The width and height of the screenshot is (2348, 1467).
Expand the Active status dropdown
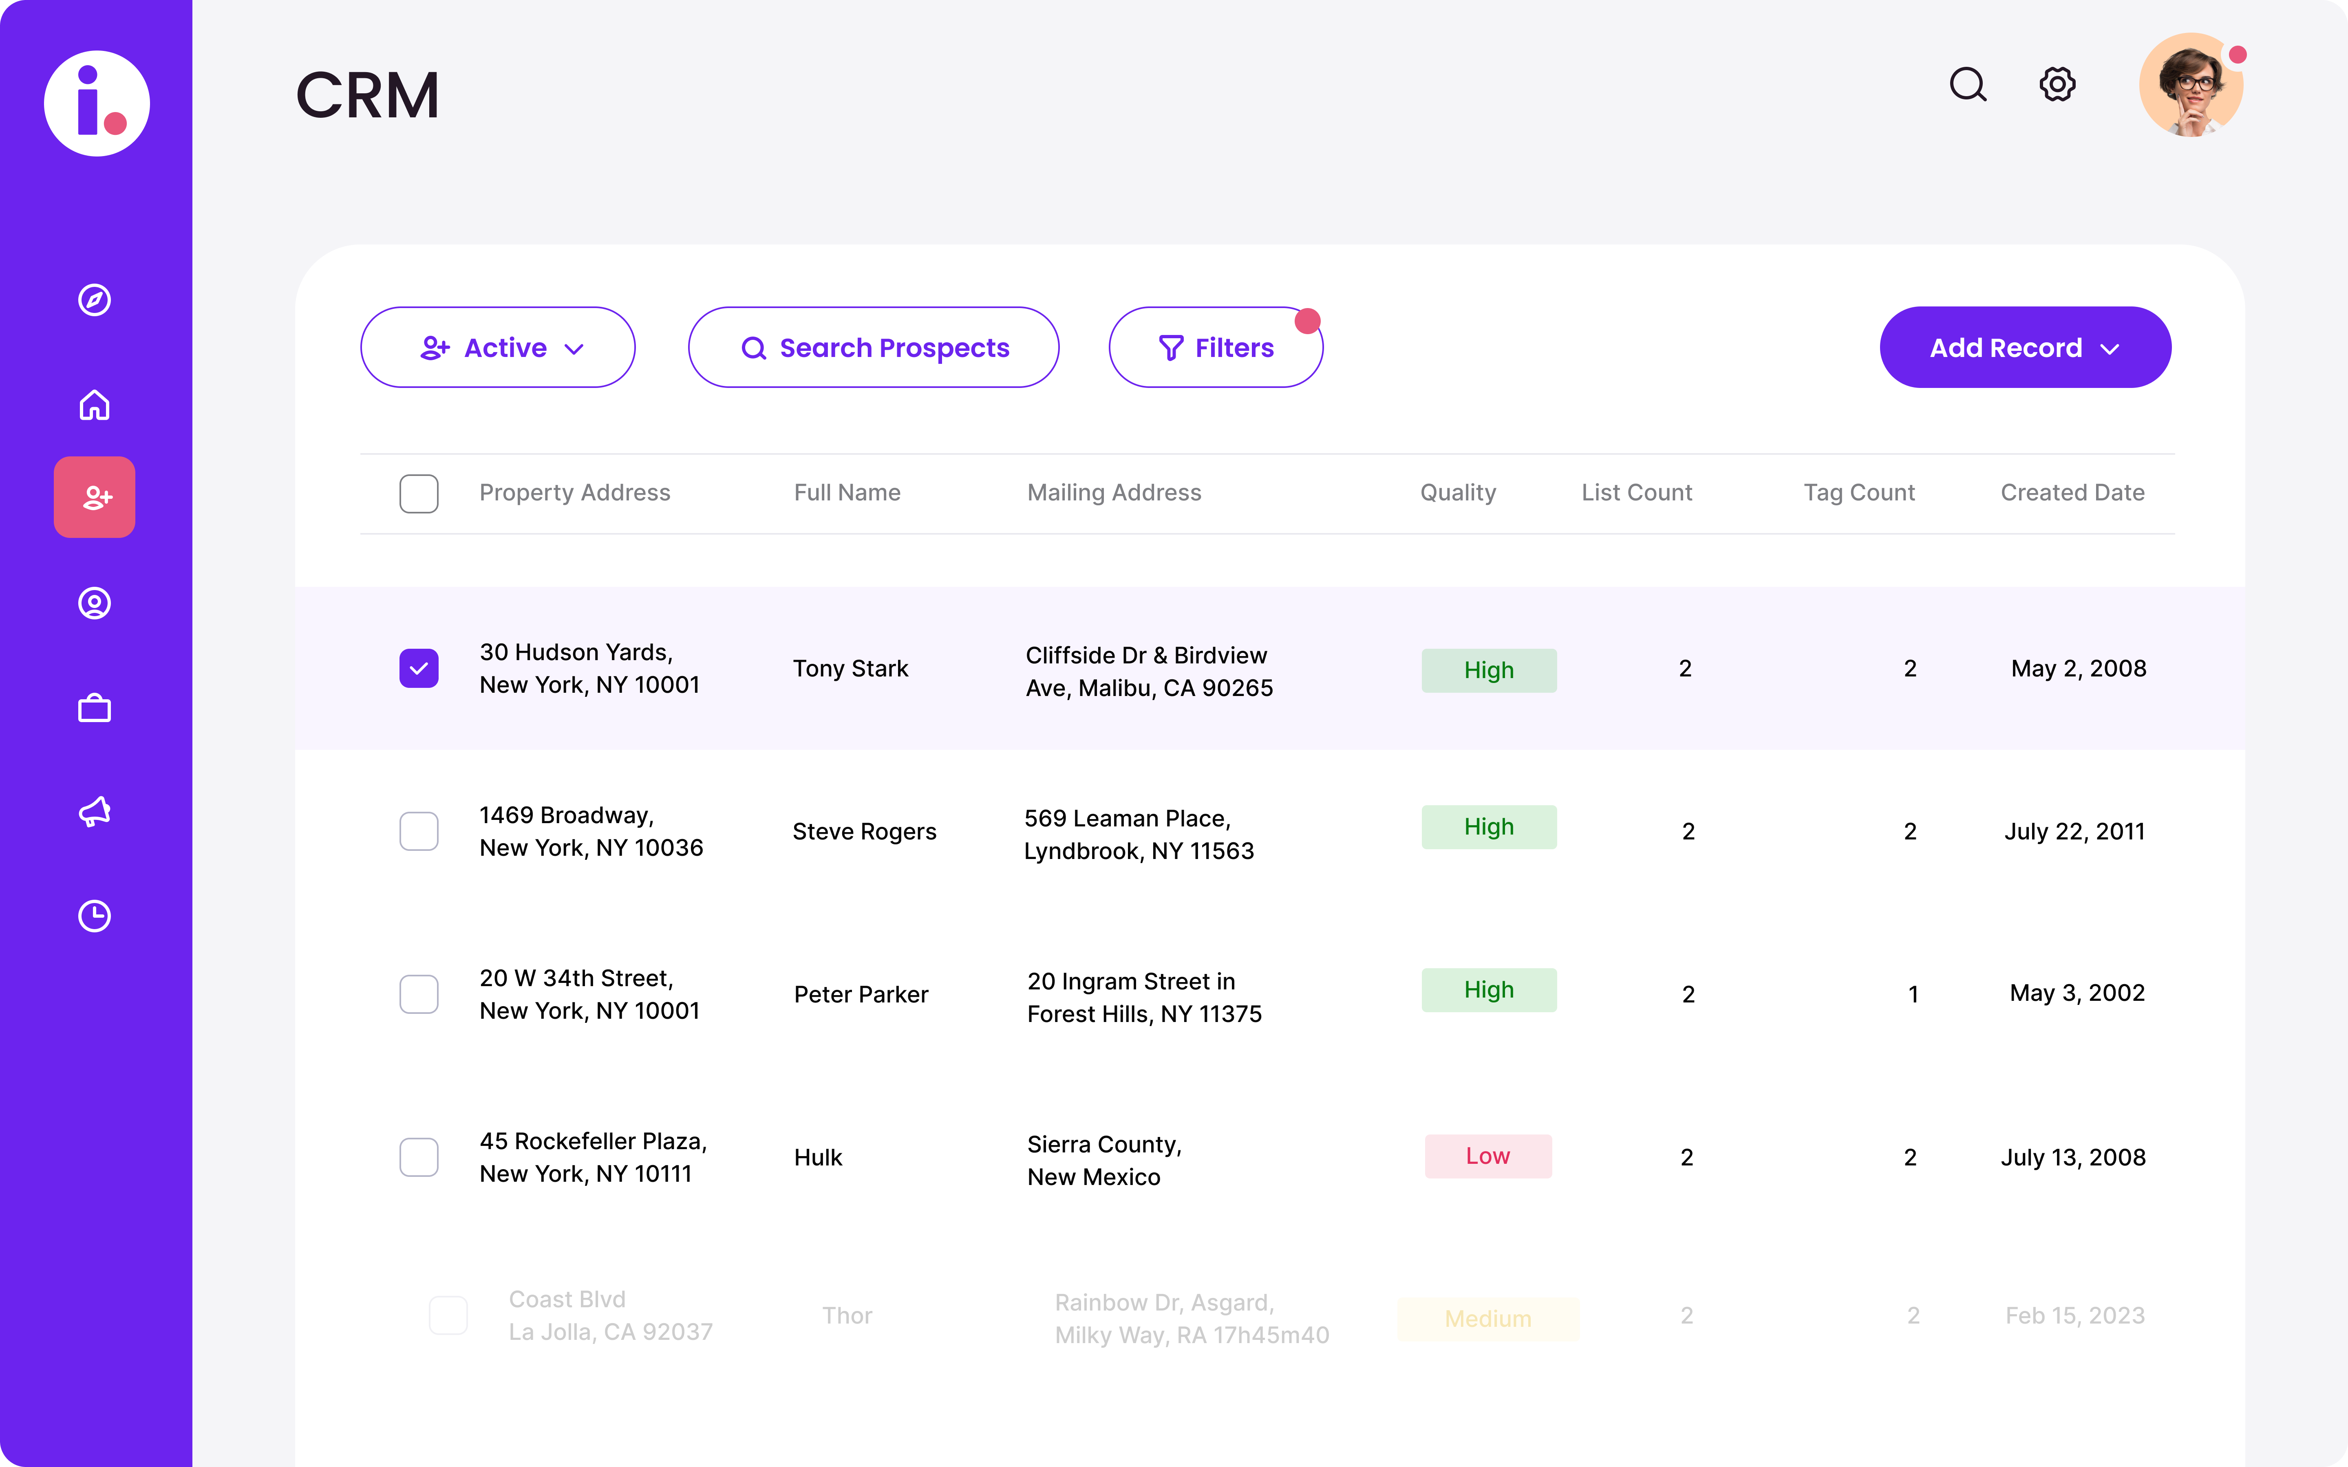pyautogui.click(x=498, y=347)
